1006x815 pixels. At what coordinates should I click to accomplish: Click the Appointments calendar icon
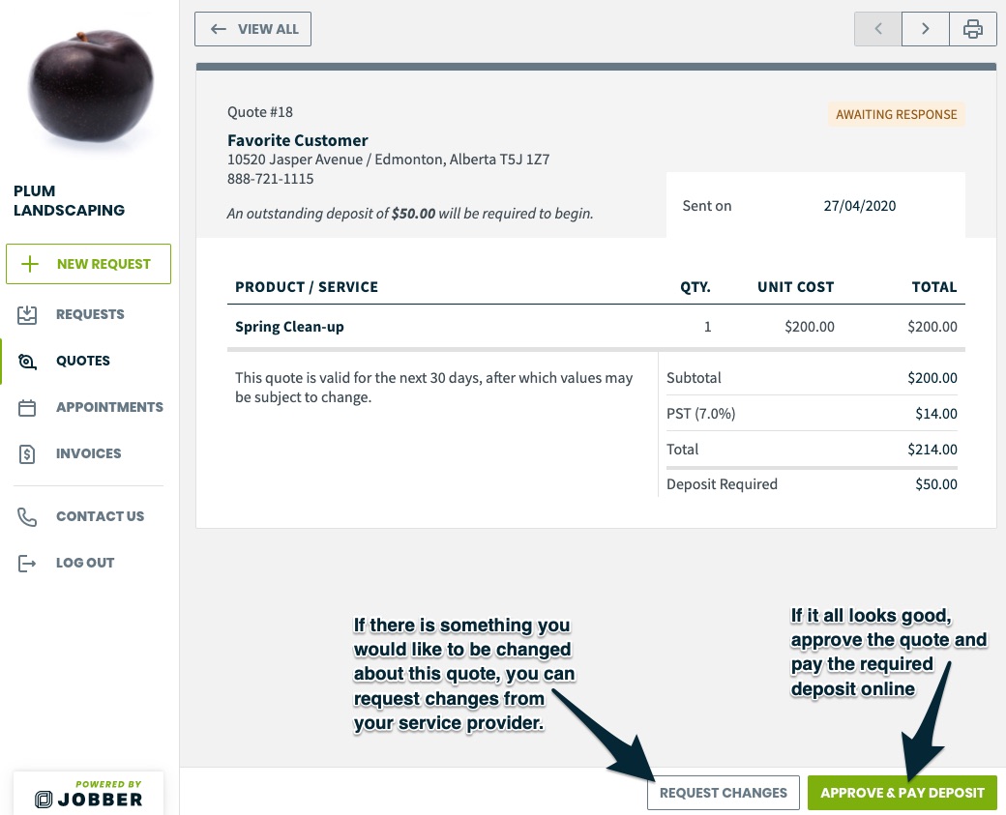tap(27, 407)
